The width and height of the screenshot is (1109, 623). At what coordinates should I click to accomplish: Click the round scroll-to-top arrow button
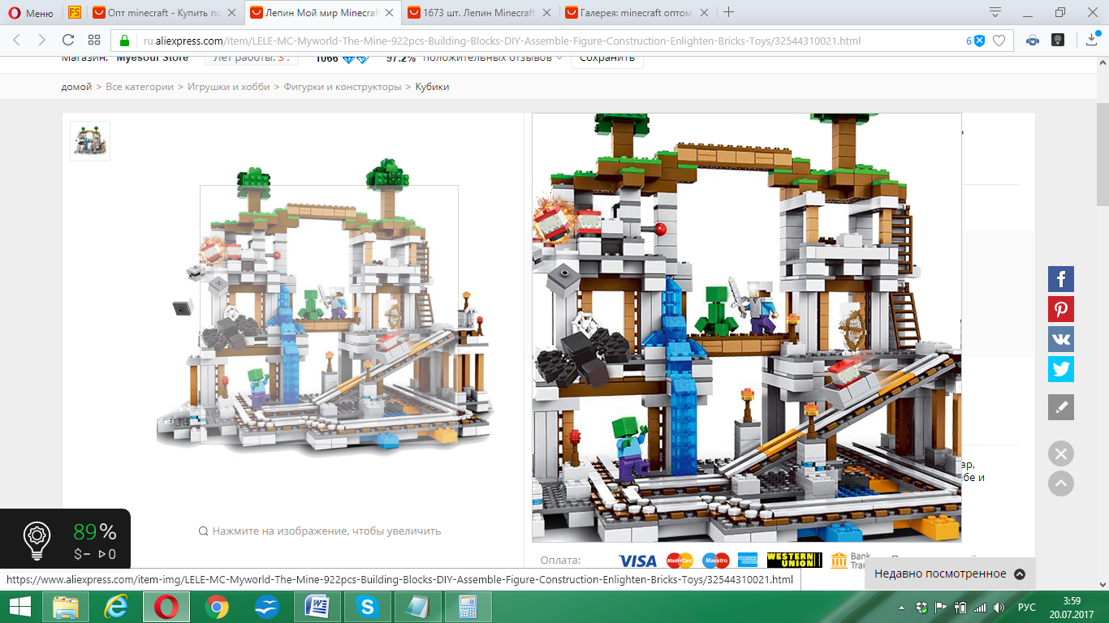(1061, 483)
